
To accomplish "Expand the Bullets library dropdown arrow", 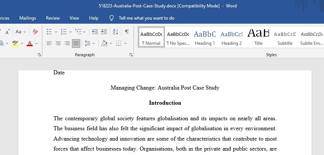I will point(56,32).
